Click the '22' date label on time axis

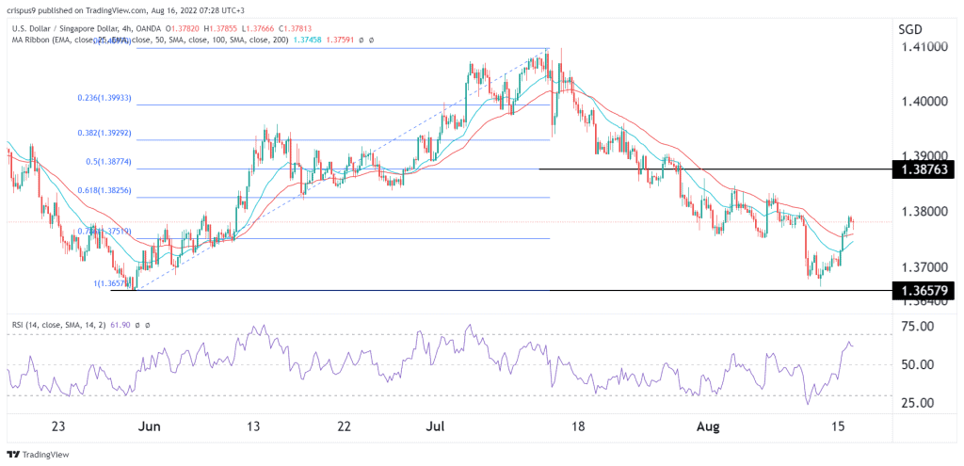tap(345, 426)
